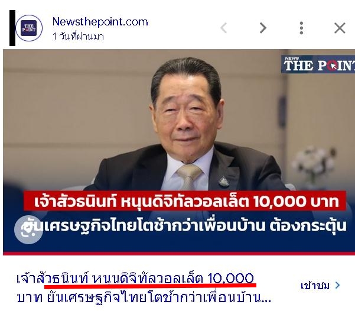Close the image preview panel
Image resolution: width=355 pixels, height=311 pixels.
[x=340, y=28]
